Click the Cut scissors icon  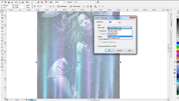point(16,2)
